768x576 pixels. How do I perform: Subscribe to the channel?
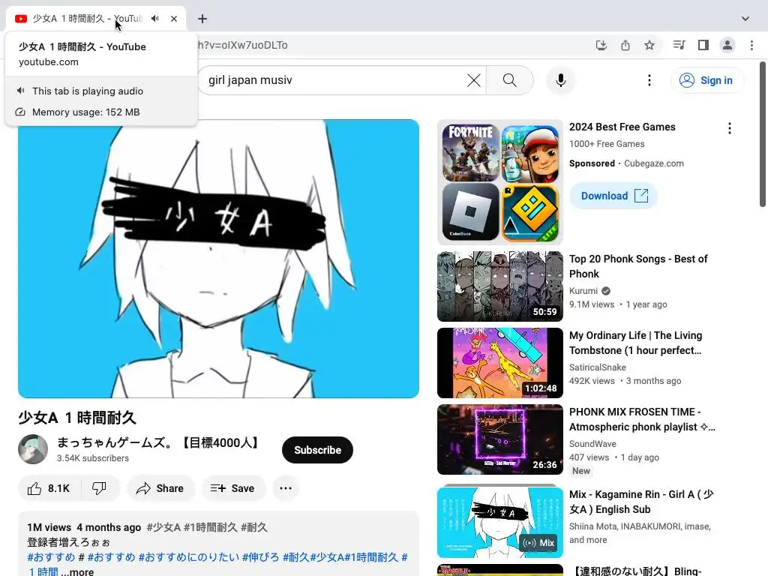317,450
